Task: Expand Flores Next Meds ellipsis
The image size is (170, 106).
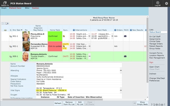Action: pyautogui.click(x=112, y=36)
